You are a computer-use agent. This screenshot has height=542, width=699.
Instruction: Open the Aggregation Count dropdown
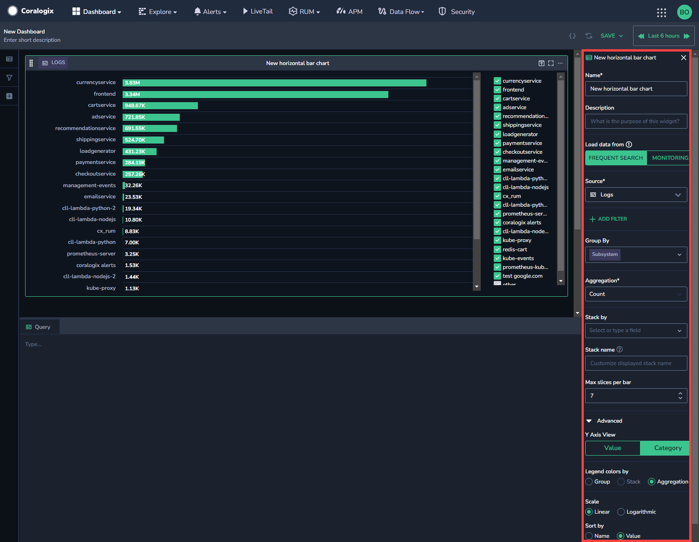click(x=636, y=294)
